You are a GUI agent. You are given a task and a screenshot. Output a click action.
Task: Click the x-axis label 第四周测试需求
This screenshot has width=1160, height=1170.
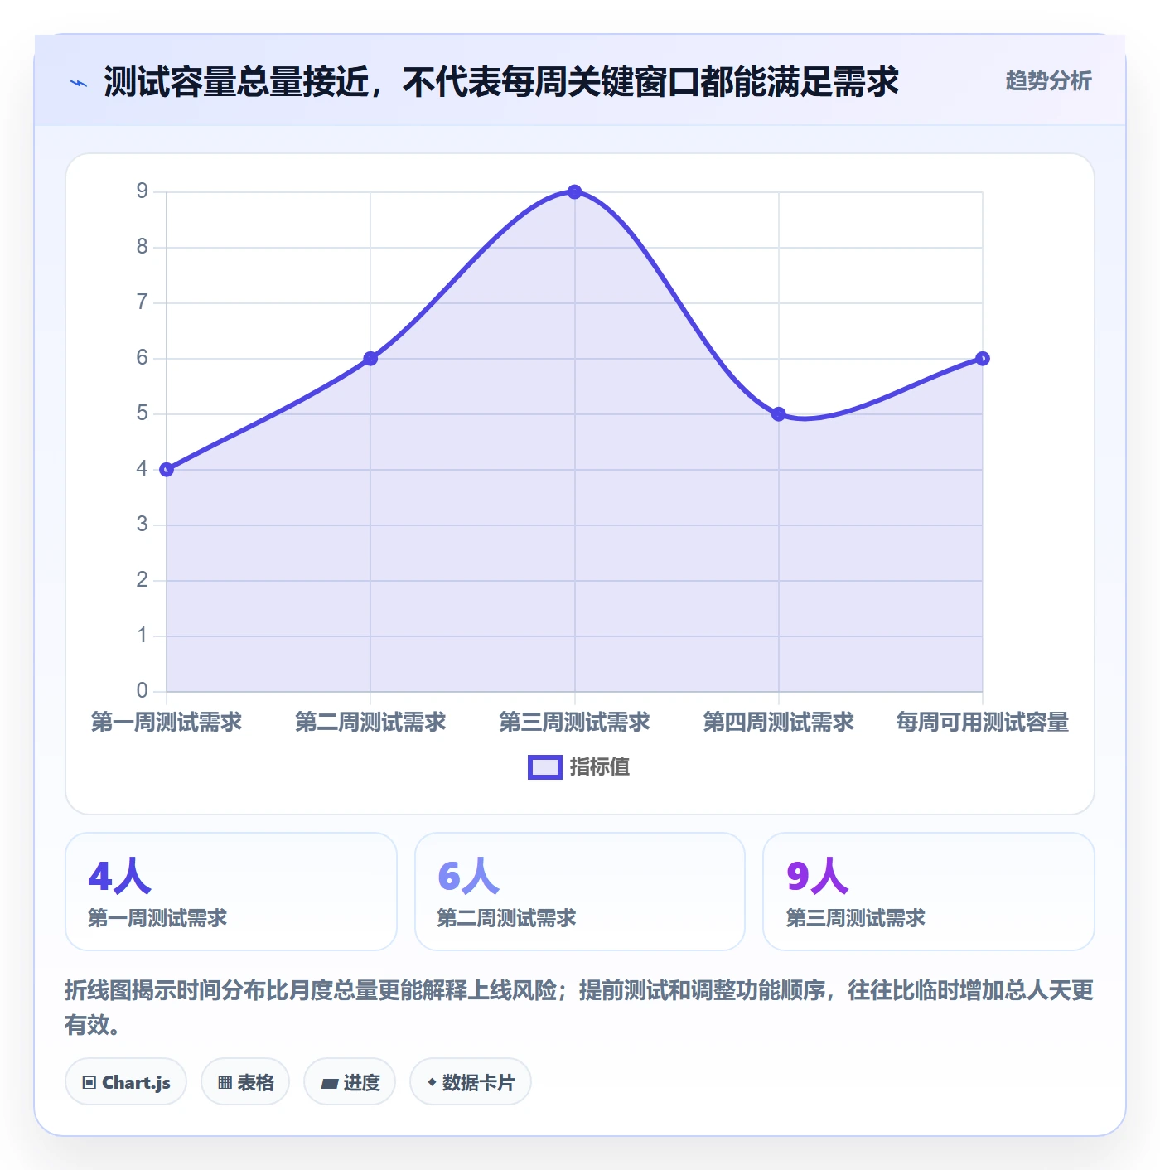click(x=779, y=723)
